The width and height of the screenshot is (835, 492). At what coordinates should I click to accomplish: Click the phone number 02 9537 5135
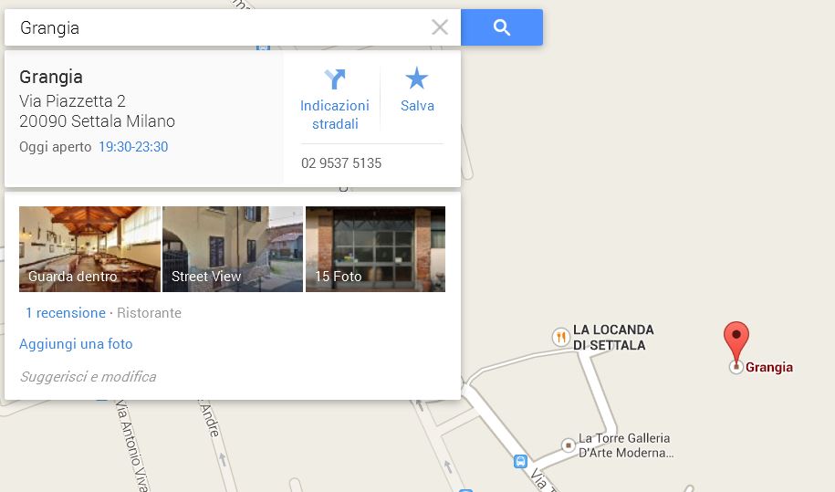[x=341, y=162]
